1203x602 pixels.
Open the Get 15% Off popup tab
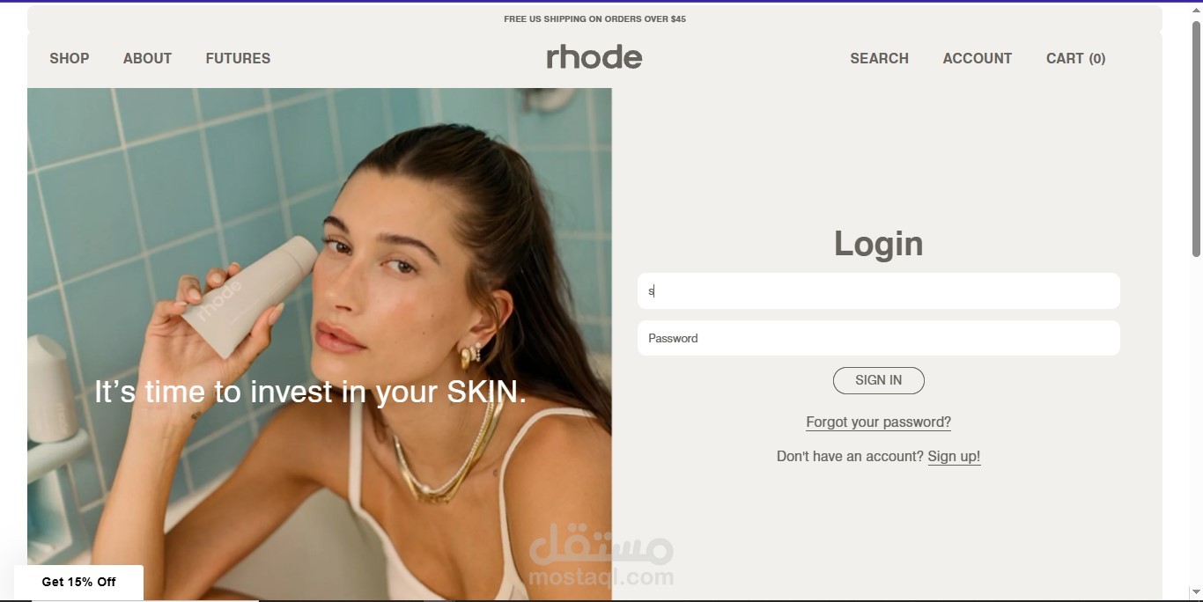pyautogui.click(x=79, y=582)
